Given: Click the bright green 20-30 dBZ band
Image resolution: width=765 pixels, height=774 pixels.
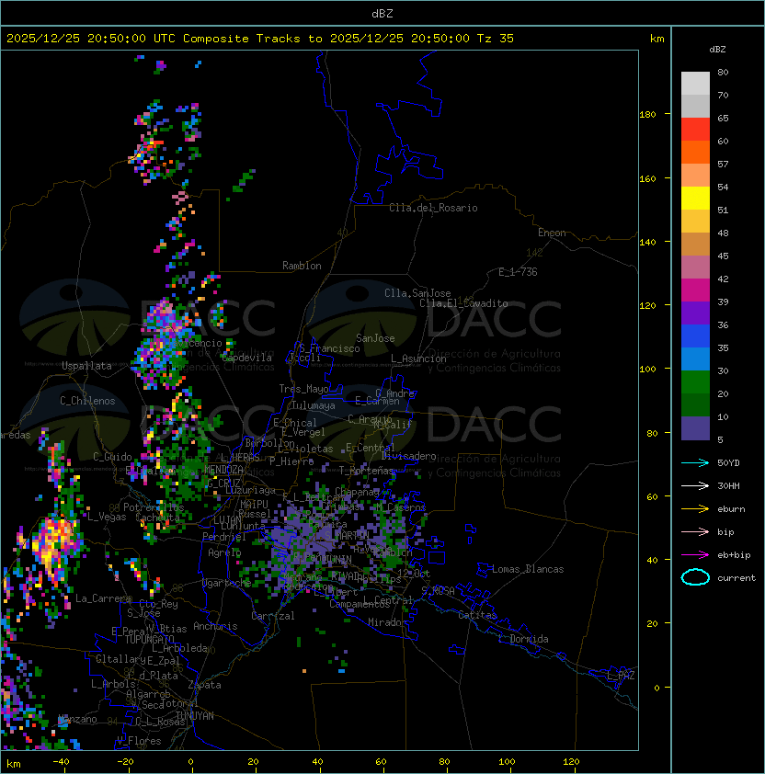Looking at the screenshot, I should pyautogui.click(x=695, y=382).
